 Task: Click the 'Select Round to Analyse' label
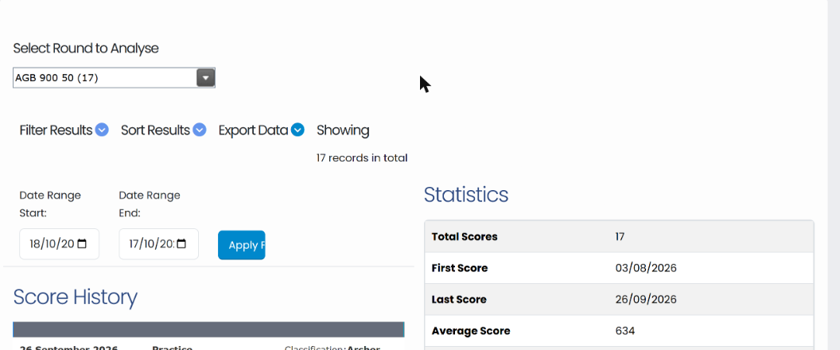pos(86,49)
